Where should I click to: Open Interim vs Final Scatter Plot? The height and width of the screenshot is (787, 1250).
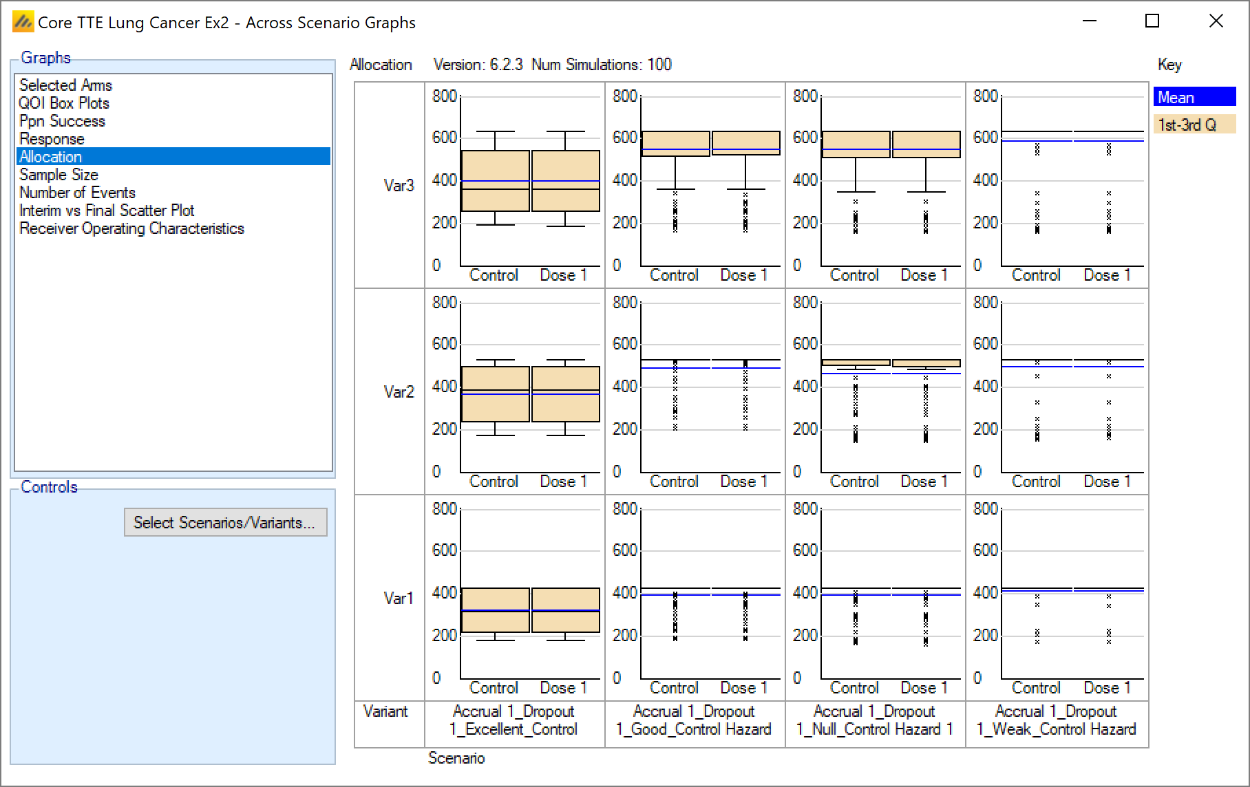pyautogui.click(x=107, y=211)
